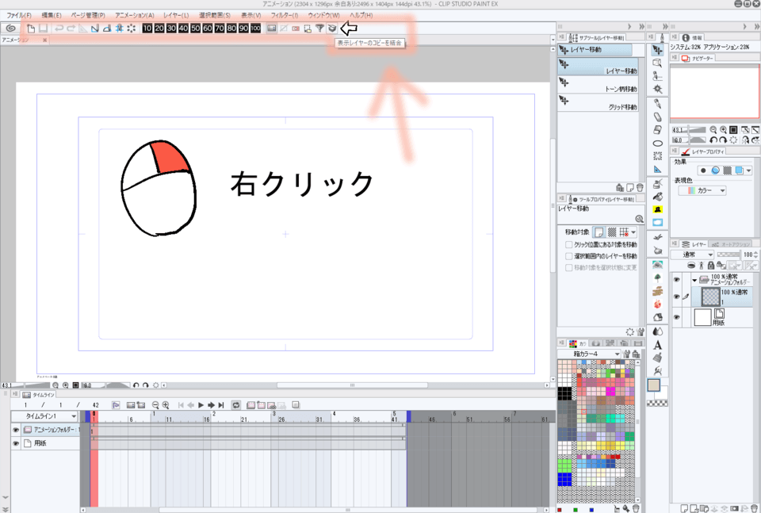Image resolution: width=761 pixels, height=513 pixels.
Task: Click the 50 opacity button in toolbar
Action: pos(195,29)
